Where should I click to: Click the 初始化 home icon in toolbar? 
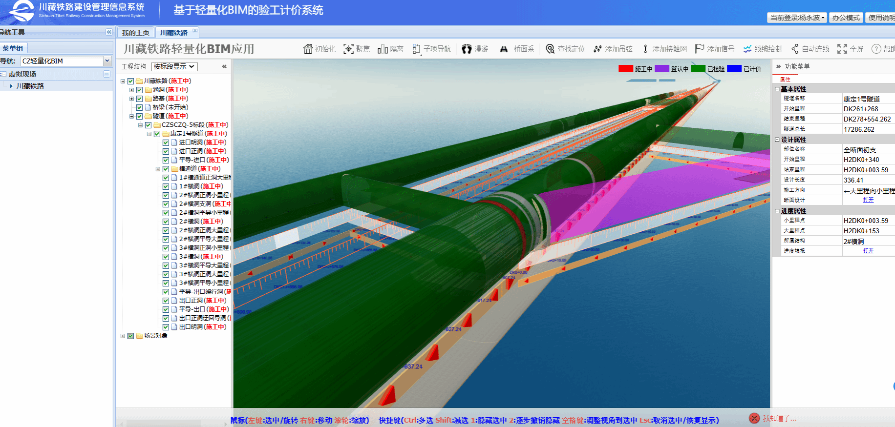coord(308,49)
